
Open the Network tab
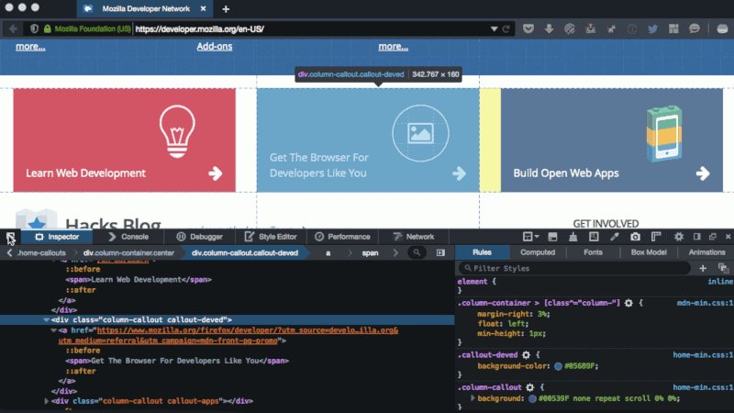414,237
